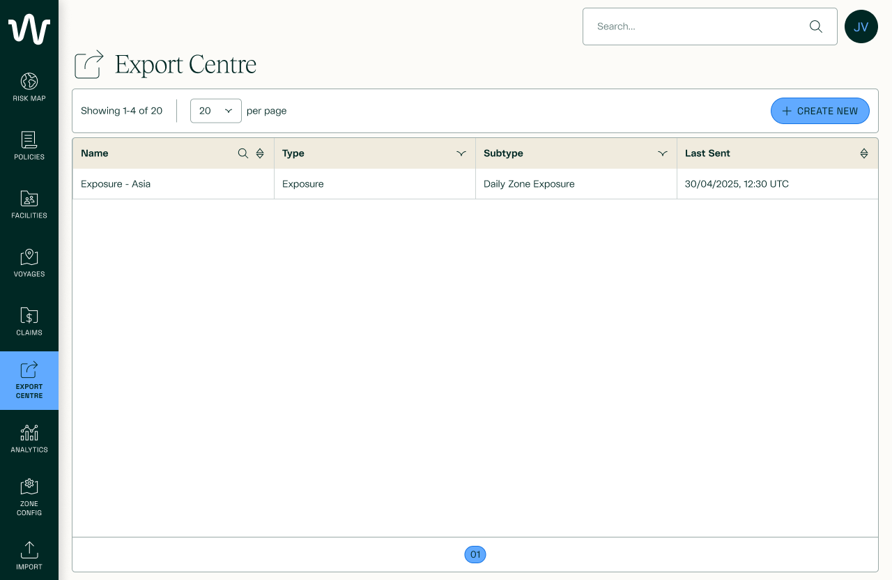Click the magnifier icon in search box
This screenshot has height=580, width=892.
click(x=815, y=26)
